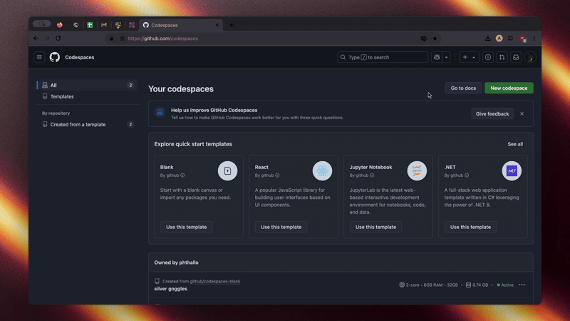
Task: Select All codespaces in sidebar
Action: pos(53,85)
